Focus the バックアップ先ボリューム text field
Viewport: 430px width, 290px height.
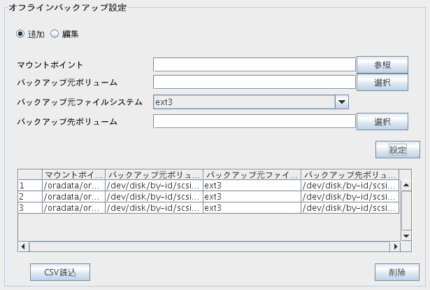click(255, 121)
